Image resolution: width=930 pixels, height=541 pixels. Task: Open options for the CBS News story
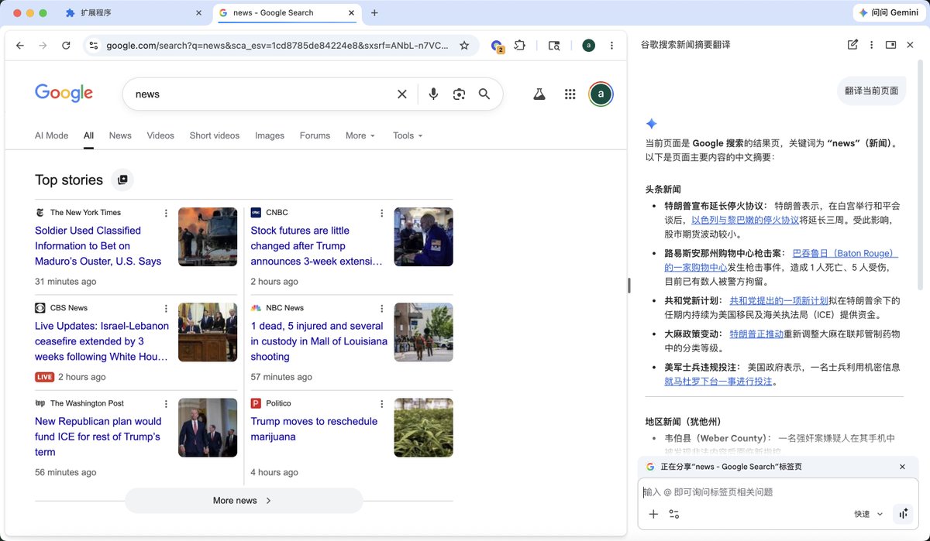pos(166,308)
